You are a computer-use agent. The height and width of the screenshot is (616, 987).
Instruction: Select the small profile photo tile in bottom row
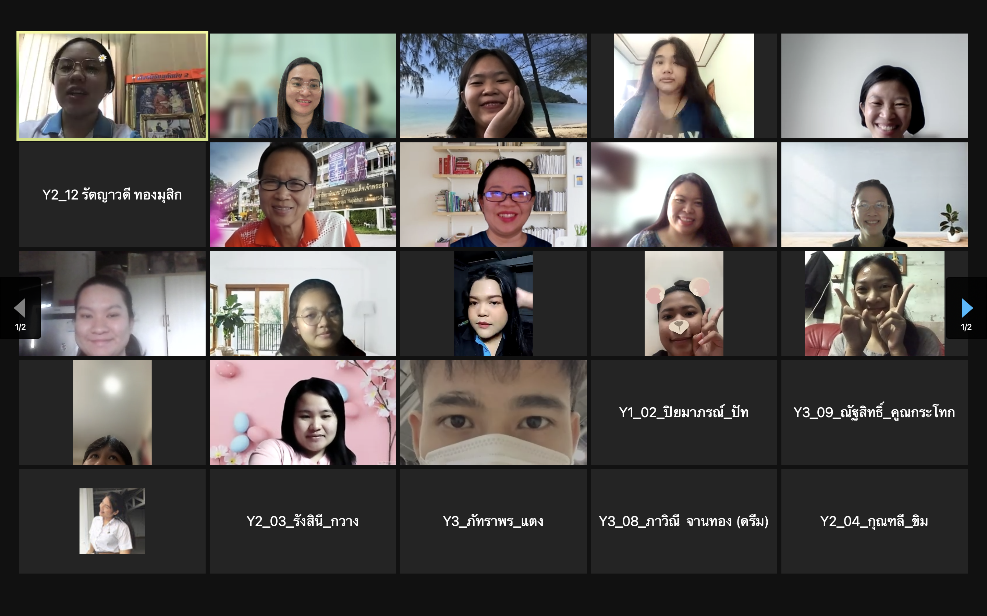click(x=112, y=521)
